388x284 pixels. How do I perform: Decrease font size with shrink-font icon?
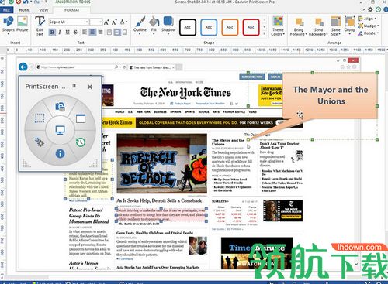click(114, 22)
